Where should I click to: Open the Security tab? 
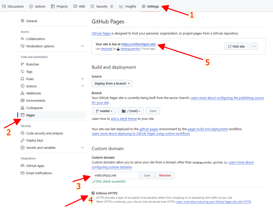coord(102,7)
